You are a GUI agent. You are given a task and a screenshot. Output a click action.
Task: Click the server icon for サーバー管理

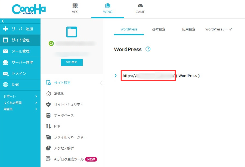pos(5,62)
